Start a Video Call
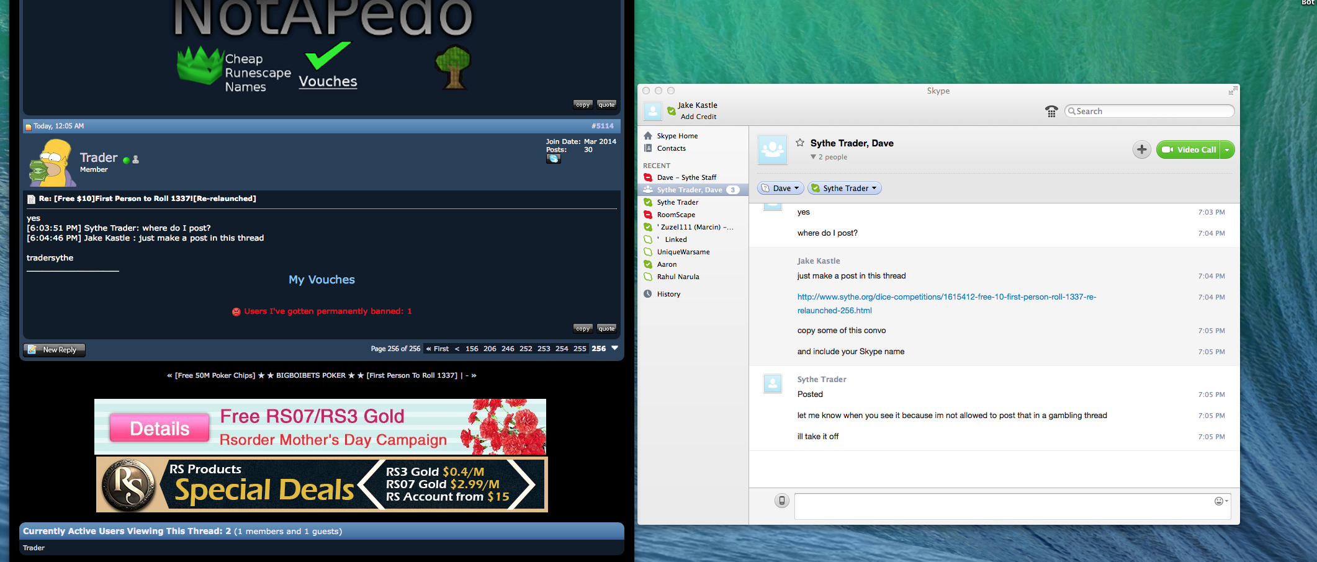1317x562 pixels. tap(1189, 149)
